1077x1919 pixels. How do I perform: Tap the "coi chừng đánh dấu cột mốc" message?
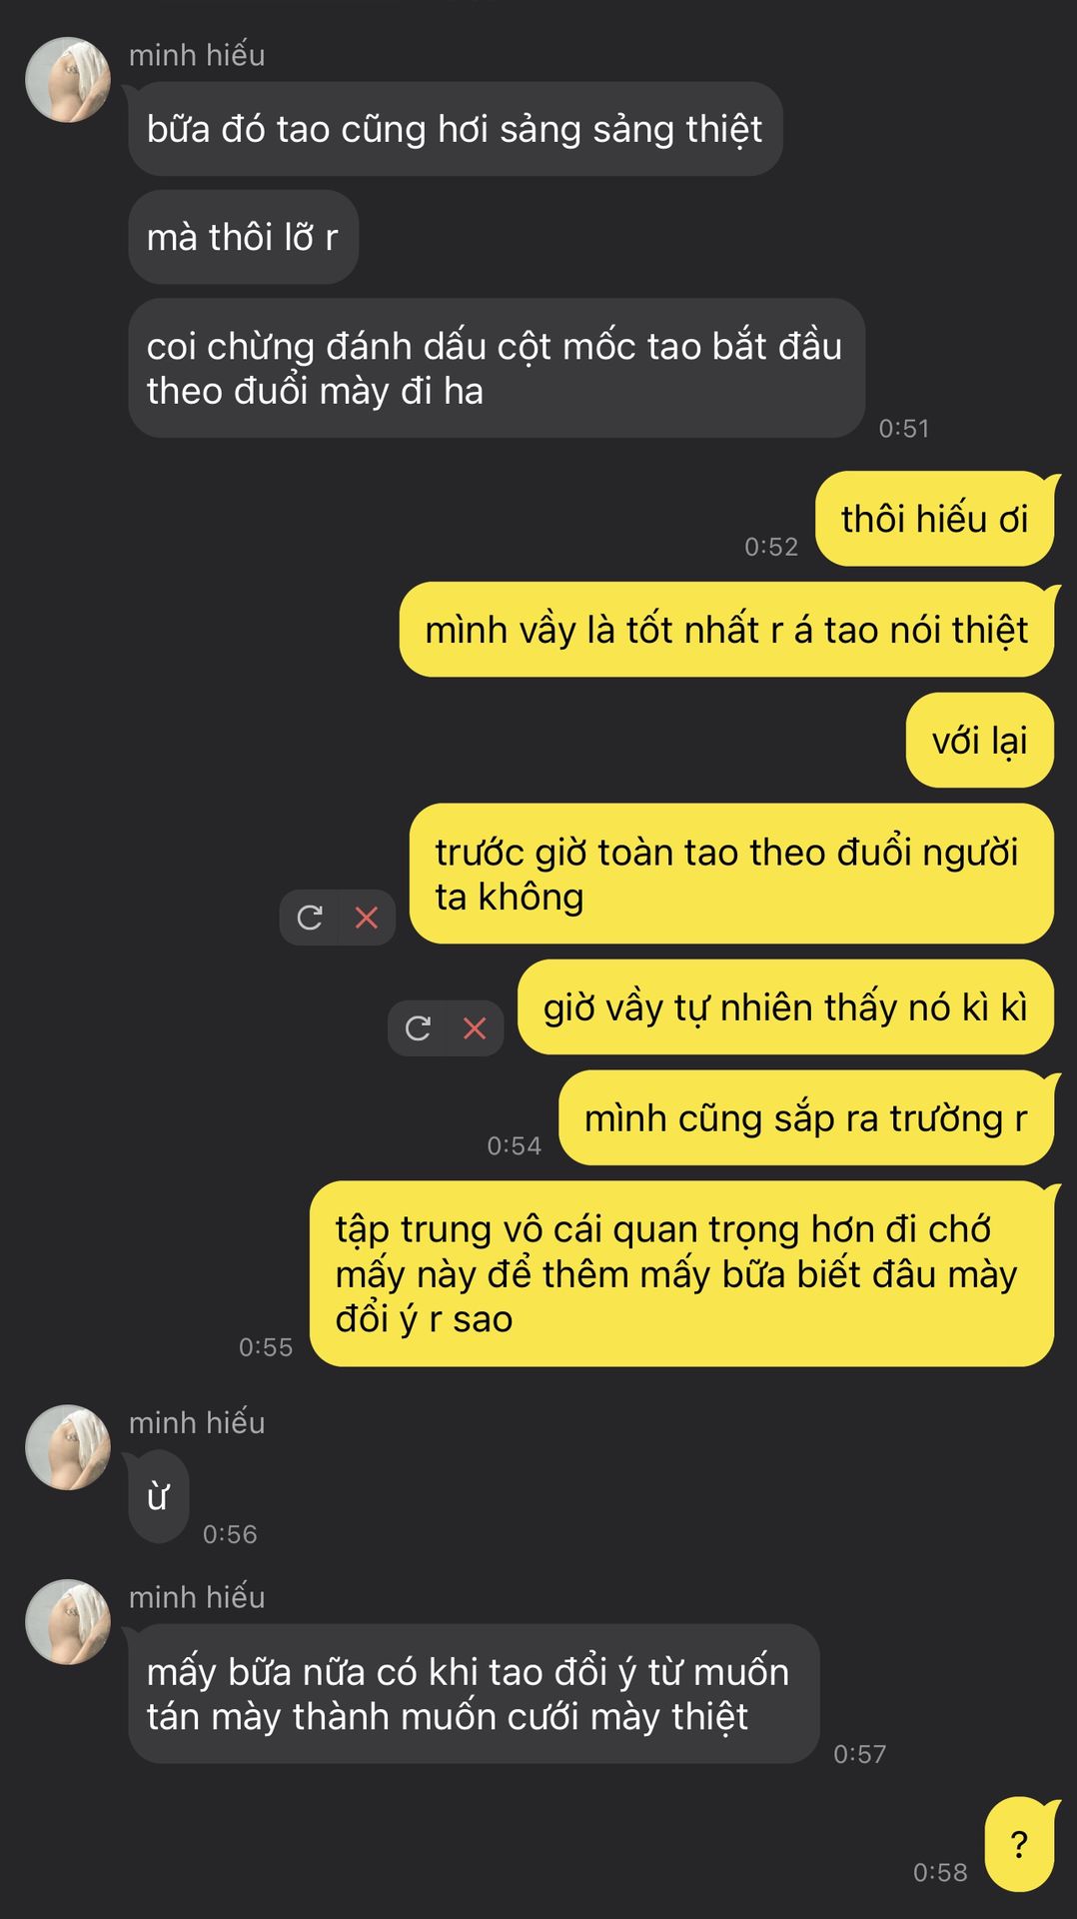tap(497, 368)
